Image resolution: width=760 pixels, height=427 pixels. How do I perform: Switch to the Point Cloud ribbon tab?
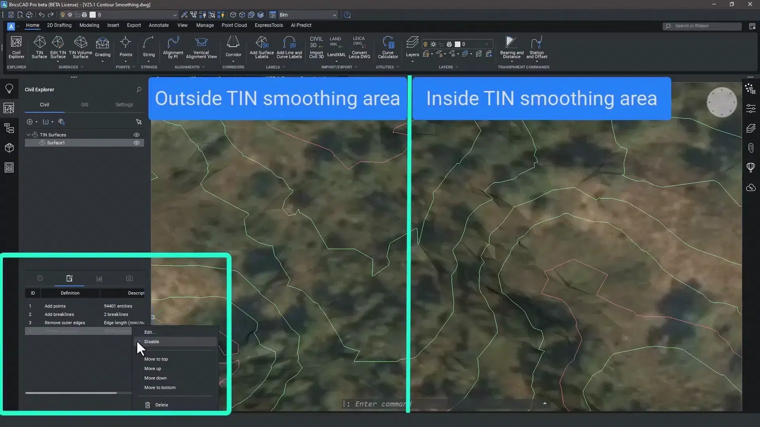pyautogui.click(x=234, y=25)
